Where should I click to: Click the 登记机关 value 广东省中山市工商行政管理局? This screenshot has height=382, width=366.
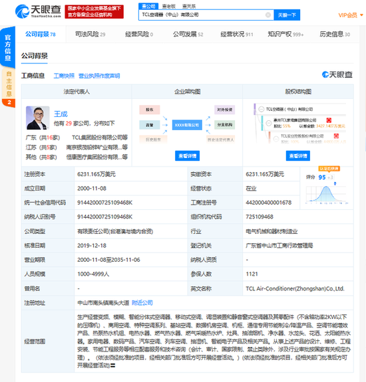279,246
